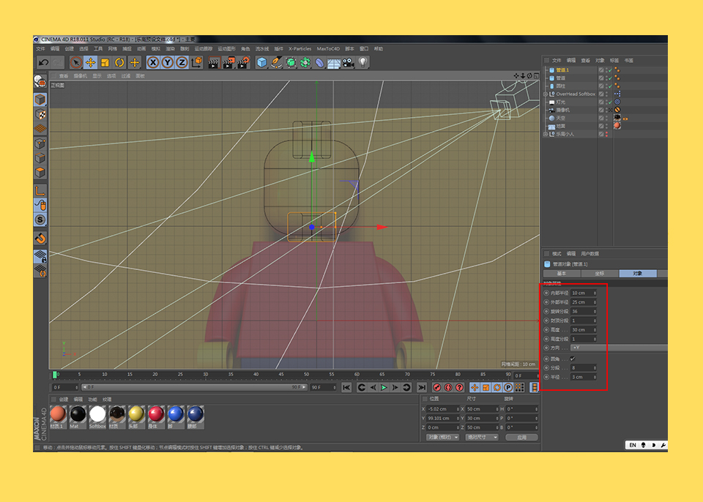703x502 pixels.
Task: Click position Y field 99.101 cm
Action: coord(442,418)
